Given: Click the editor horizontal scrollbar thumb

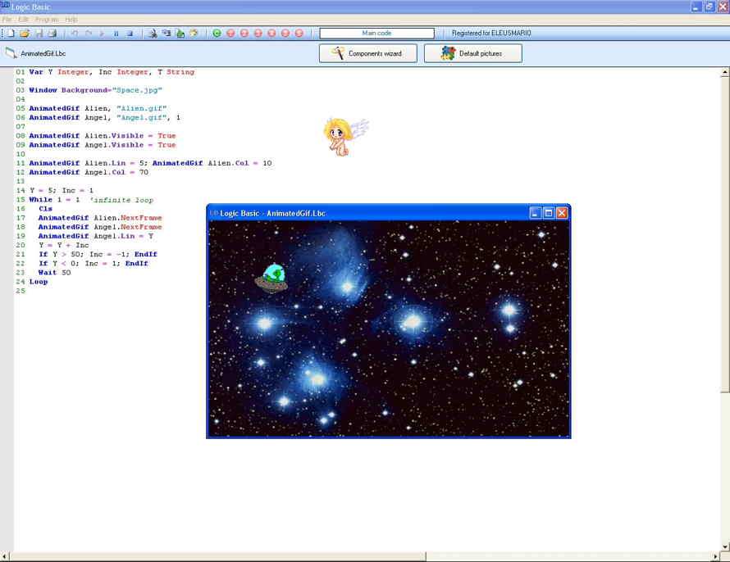Looking at the screenshot, I should pyautogui.click(x=217, y=556).
